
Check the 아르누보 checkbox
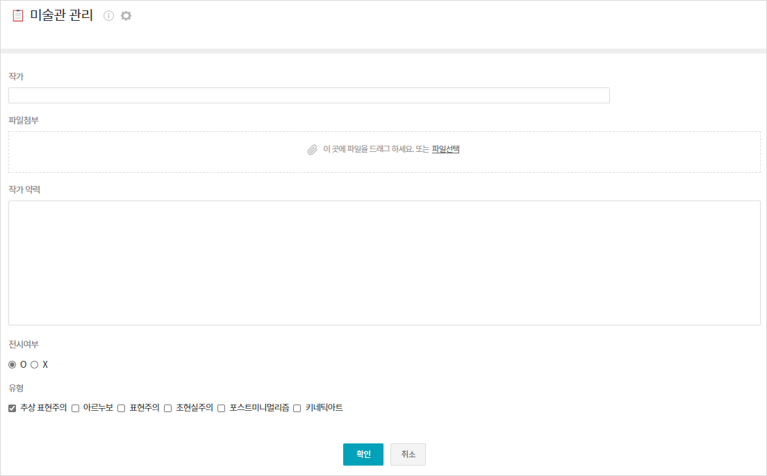[x=75, y=408]
